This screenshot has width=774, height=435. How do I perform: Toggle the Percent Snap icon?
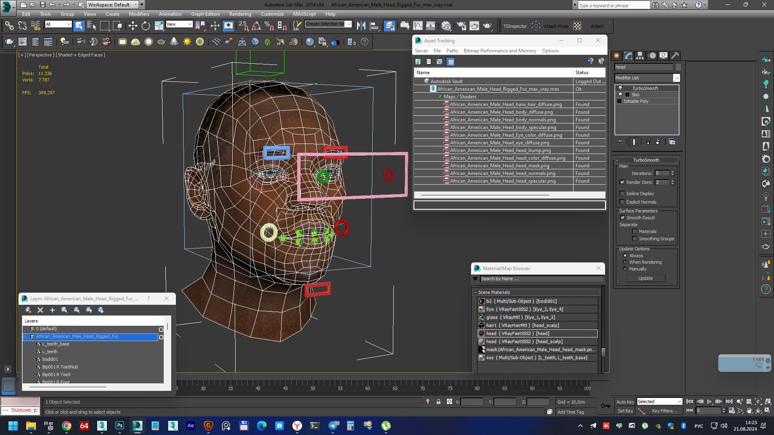269,26
